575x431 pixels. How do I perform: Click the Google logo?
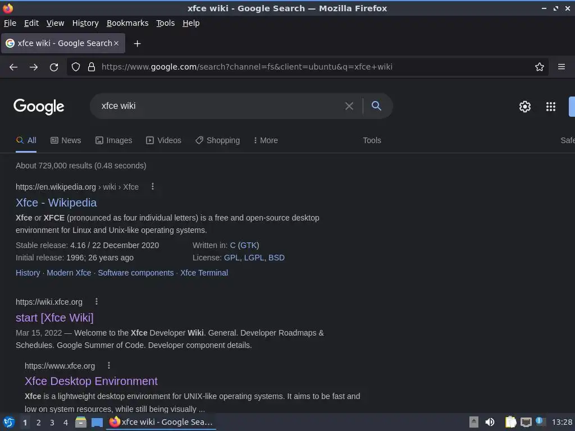coord(39,106)
